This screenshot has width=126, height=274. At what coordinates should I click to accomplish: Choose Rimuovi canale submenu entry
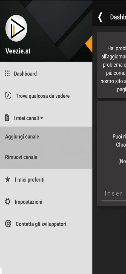point(46,157)
